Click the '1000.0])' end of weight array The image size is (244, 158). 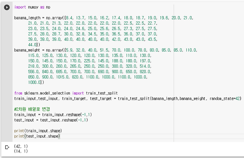pos(36,82)
